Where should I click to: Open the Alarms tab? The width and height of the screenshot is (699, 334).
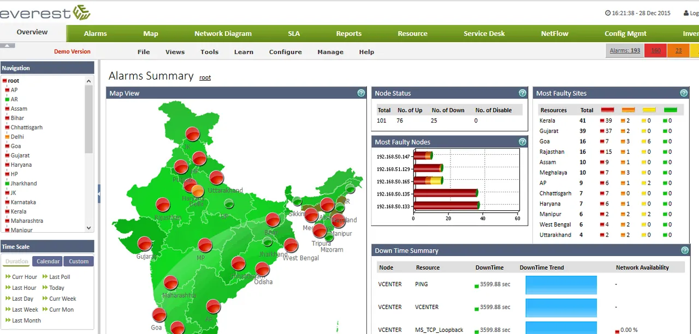(96, 33)
